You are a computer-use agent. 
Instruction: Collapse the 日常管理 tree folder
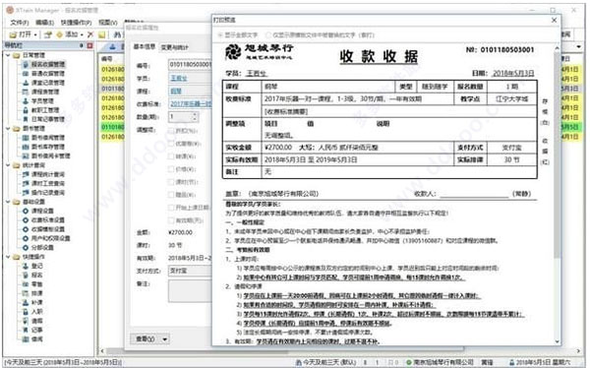pos(8,55)
